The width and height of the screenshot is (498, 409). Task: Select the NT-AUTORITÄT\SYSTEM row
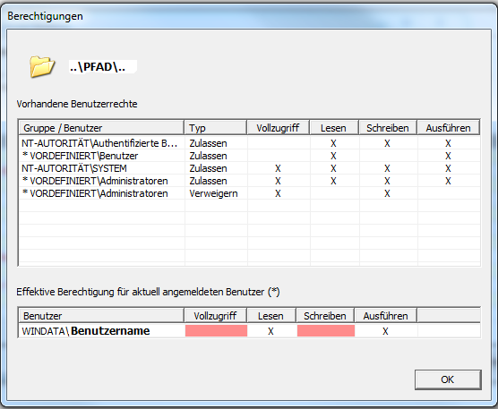(x=249, y=168)
